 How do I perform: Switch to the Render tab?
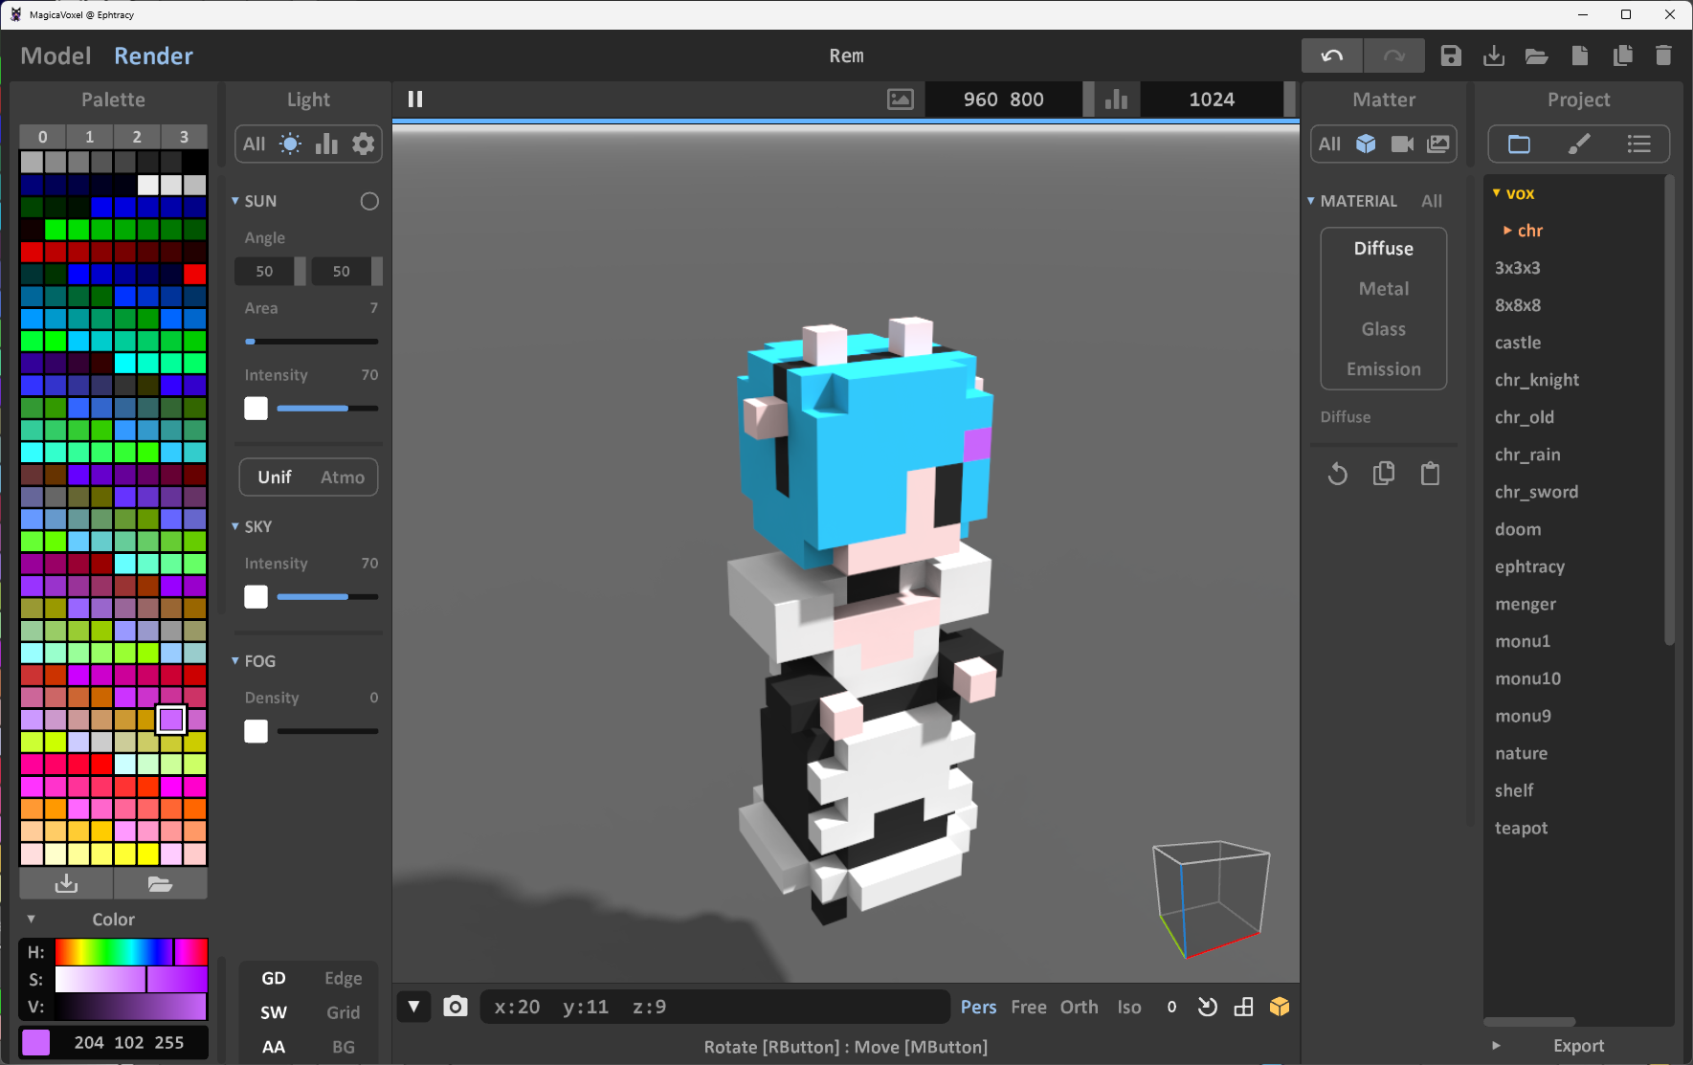(153, 55)
